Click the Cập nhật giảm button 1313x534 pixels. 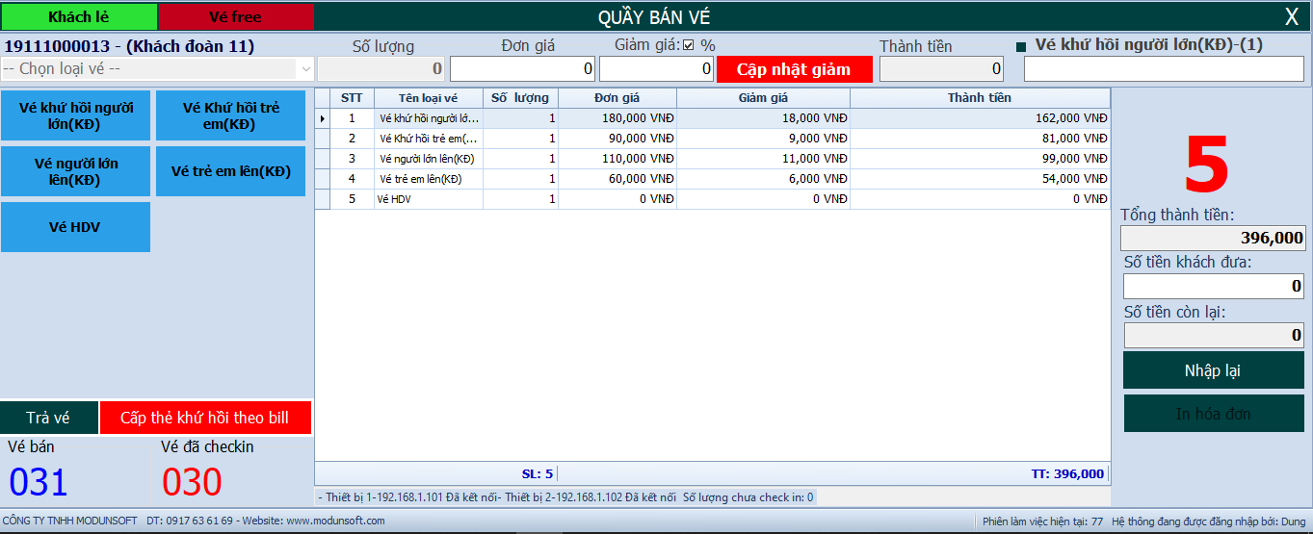(x=794, y=69)
